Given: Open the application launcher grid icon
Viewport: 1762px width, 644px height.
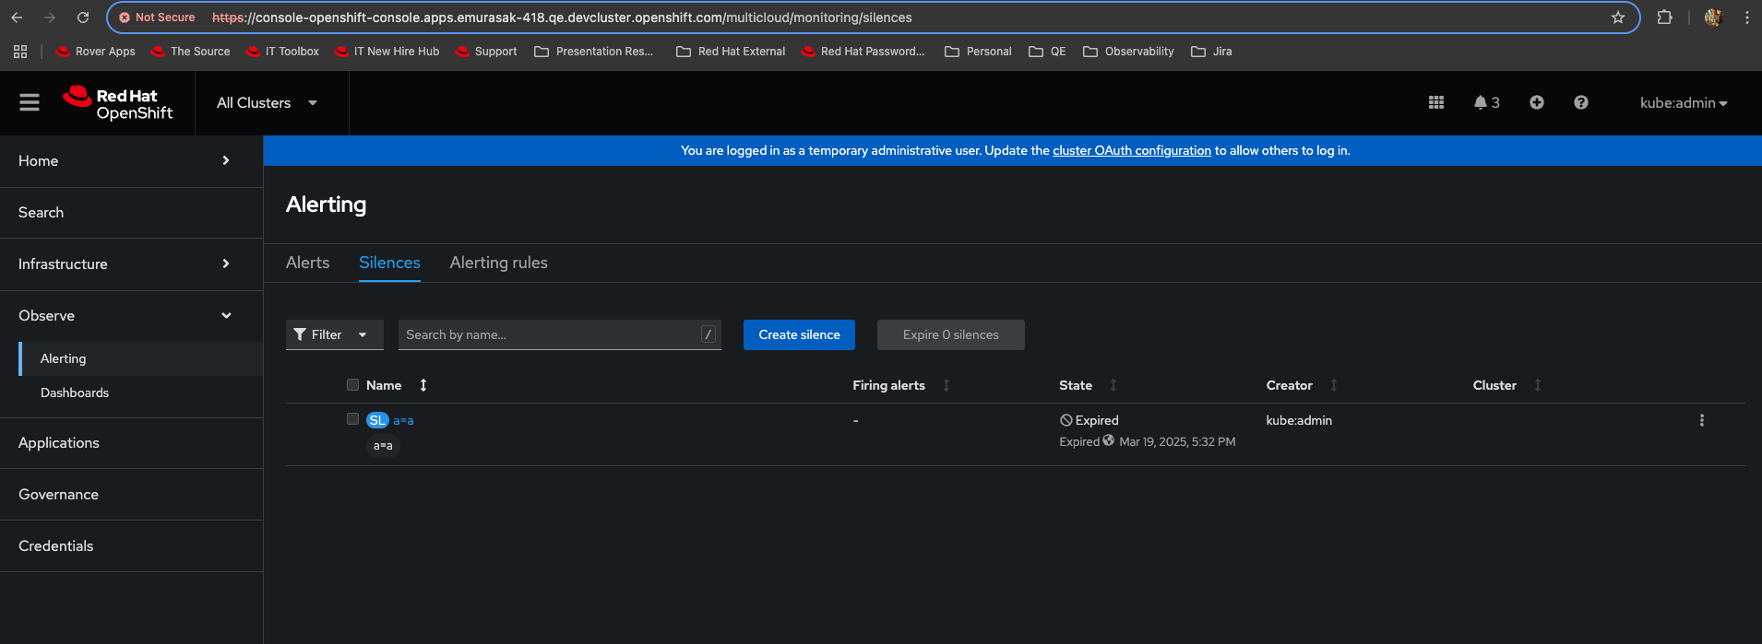Looking at the screenshot, I should 1436,102.
